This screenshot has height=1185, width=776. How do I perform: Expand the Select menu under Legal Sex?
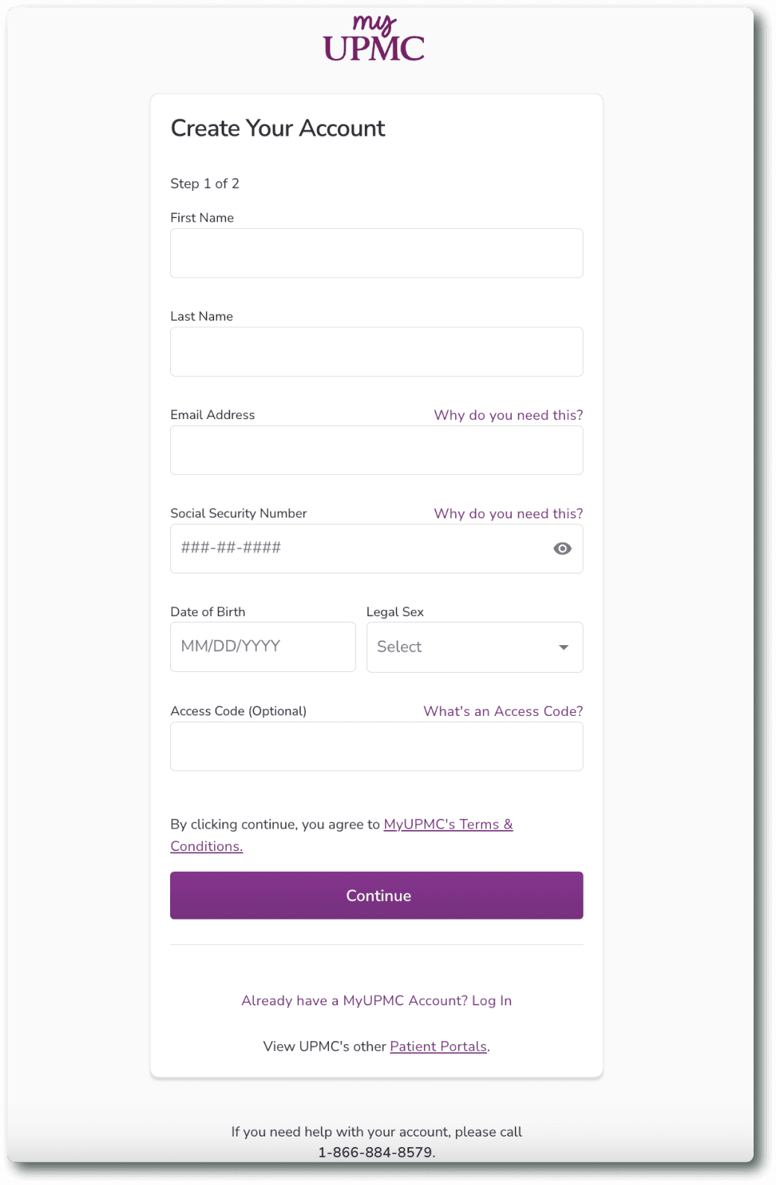(475, 647)
